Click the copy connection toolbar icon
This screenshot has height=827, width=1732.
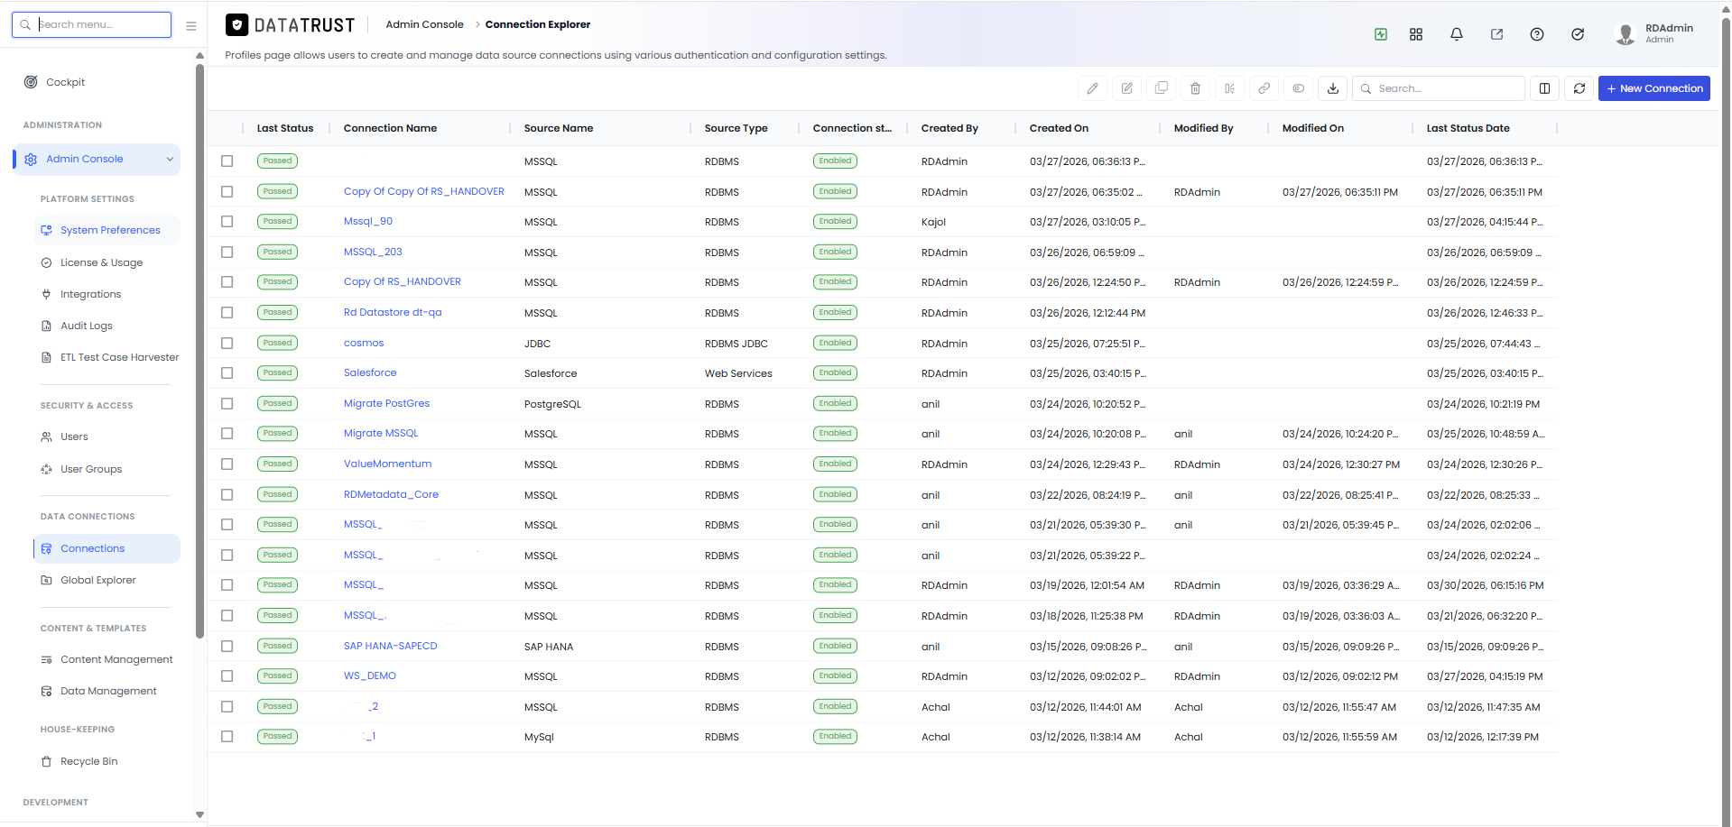tap(1162, 88)
